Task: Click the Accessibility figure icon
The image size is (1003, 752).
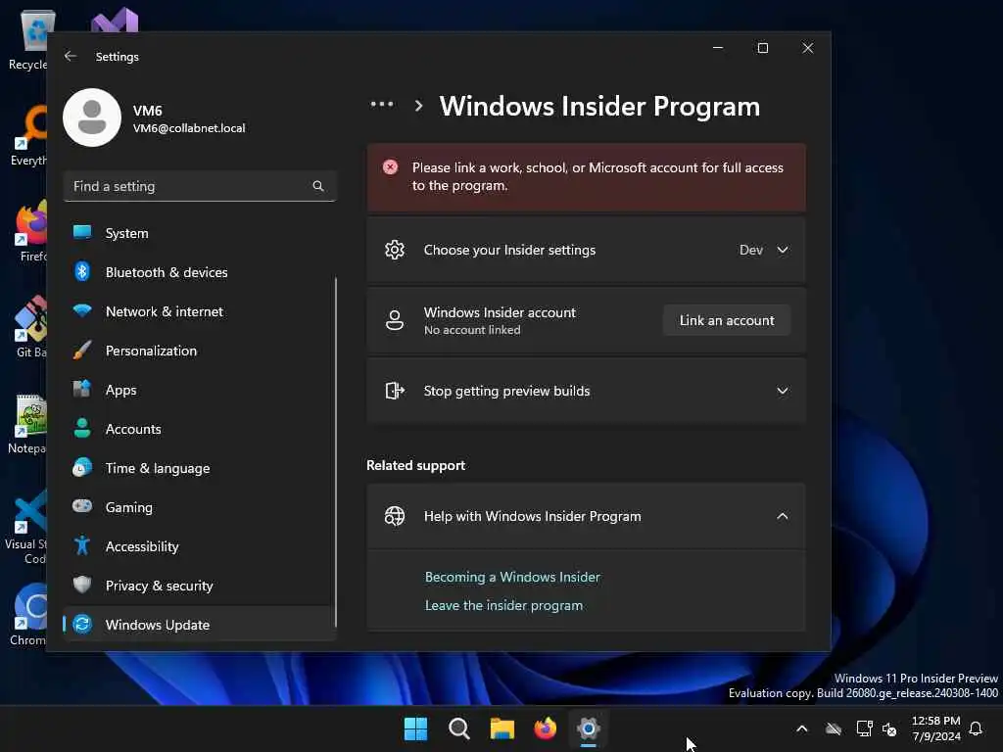Action: point(82,545)
